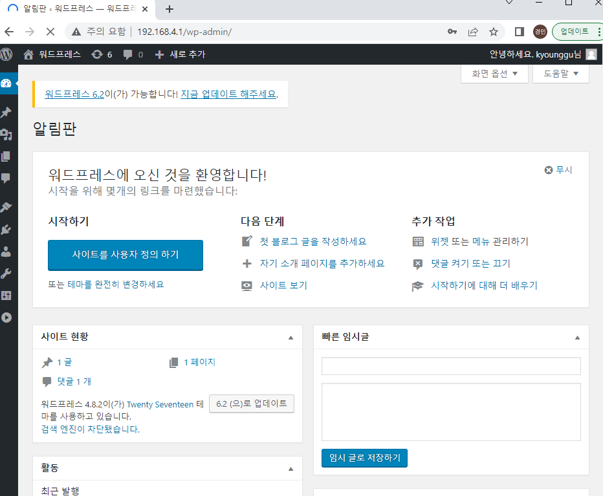
Task: Bookmark this page with star icon
Action: pyautogui.click(x=494, y=32)
